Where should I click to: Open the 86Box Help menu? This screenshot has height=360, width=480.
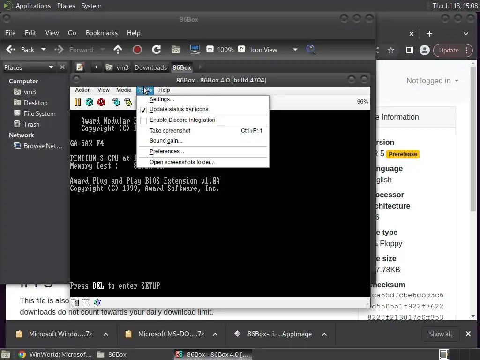click(164, 90)
